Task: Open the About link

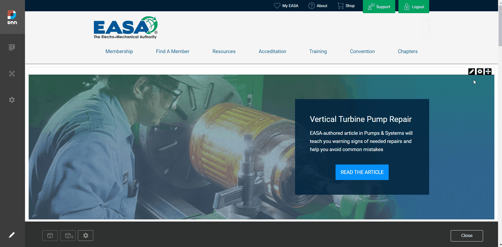Action: coord(322,6)
